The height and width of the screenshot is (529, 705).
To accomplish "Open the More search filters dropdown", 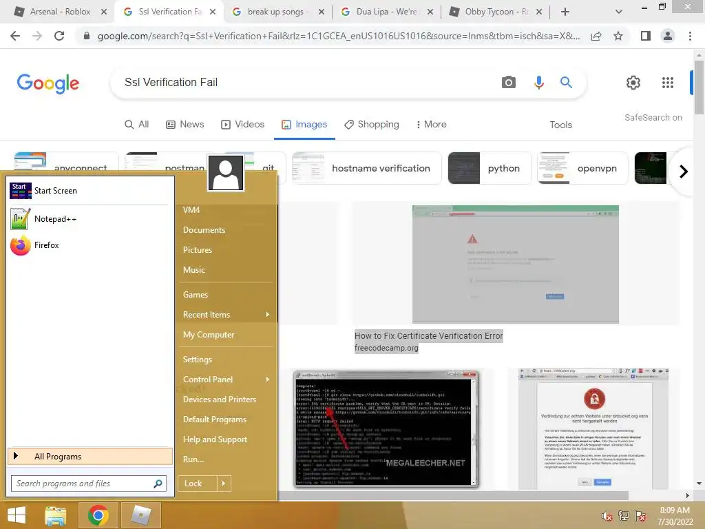I will coord(431,125).
